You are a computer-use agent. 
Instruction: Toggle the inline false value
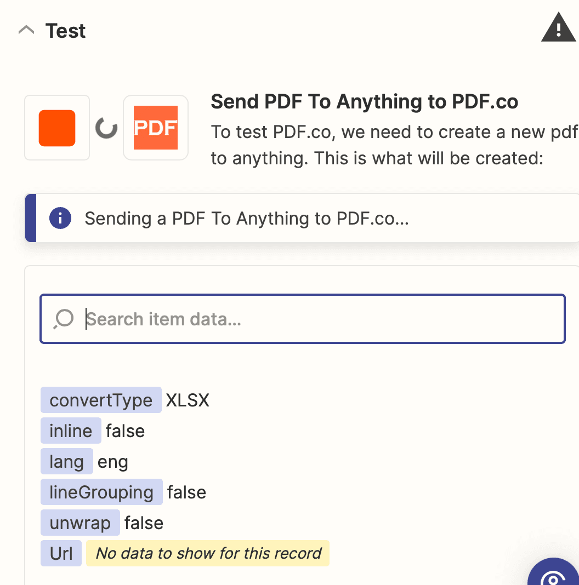coord(126,431)
